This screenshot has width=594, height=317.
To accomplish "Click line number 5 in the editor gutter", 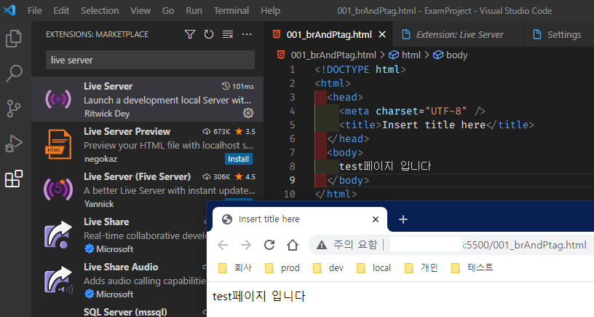I will point(292,125).
